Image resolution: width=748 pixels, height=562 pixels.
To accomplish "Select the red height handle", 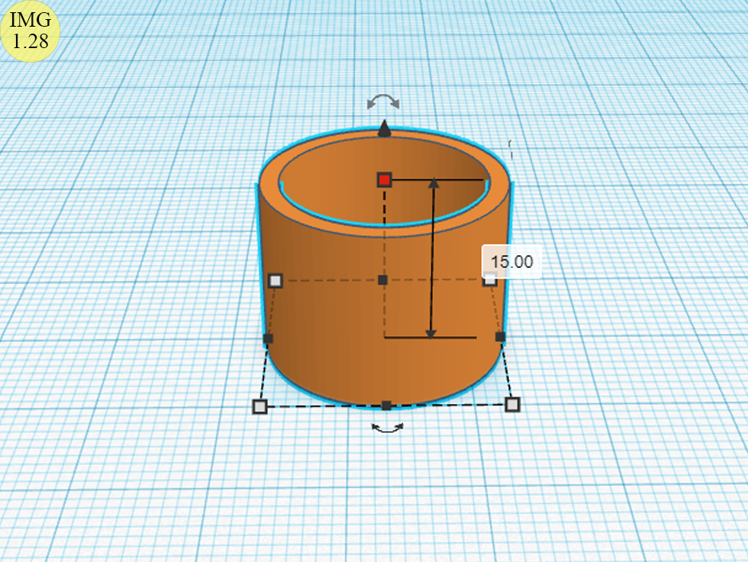I will click(x=385, y=180).
